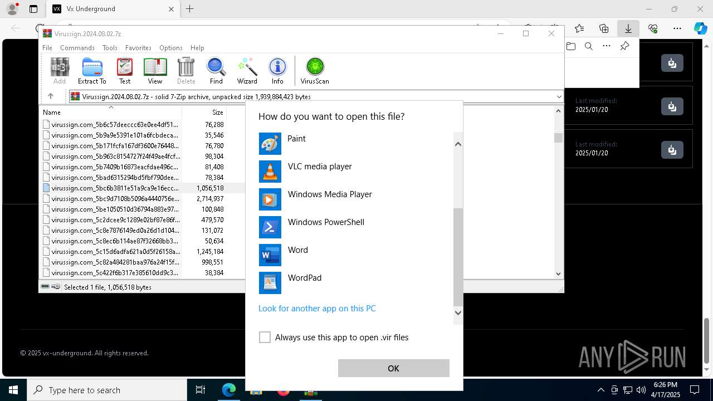This screenshot has width=713, height=401.
Task: Open Edge Settings and more menu
Action: [x=677, y=28]
